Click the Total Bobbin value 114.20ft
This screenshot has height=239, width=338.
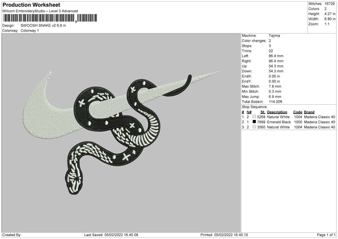tap(275, 101)
